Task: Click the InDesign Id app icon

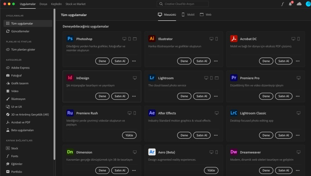Action: tap(70, 78)
